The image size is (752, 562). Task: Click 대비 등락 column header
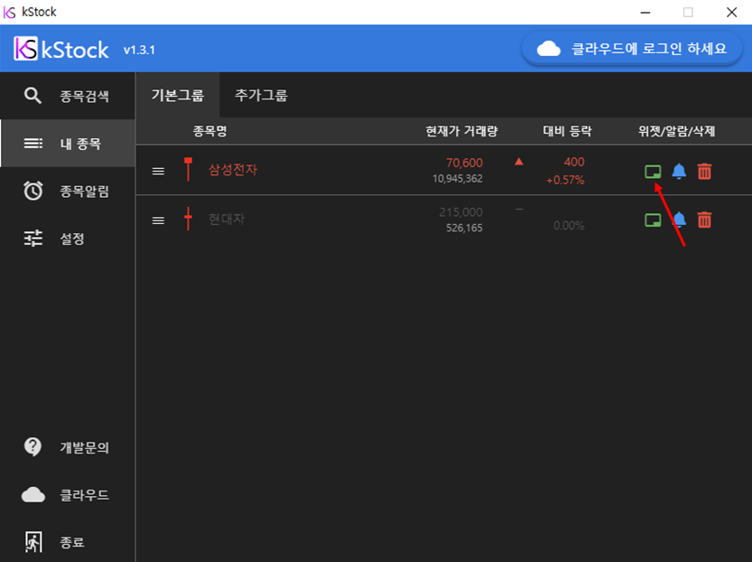(567, 131)
